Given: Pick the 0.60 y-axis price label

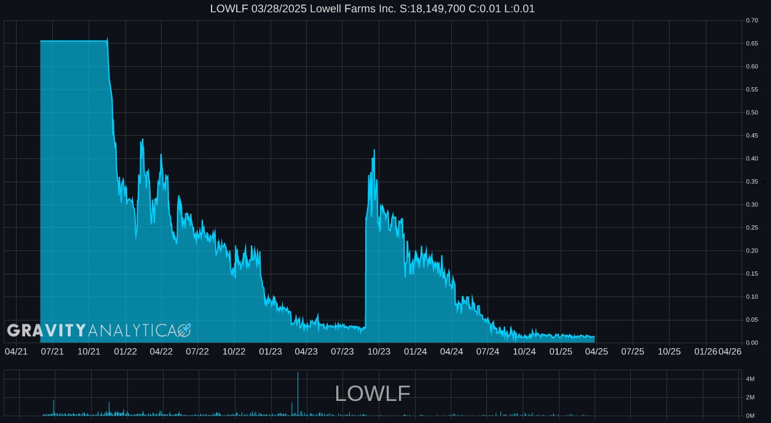Looking at the screenshot, I should click(x=752, y=66).
